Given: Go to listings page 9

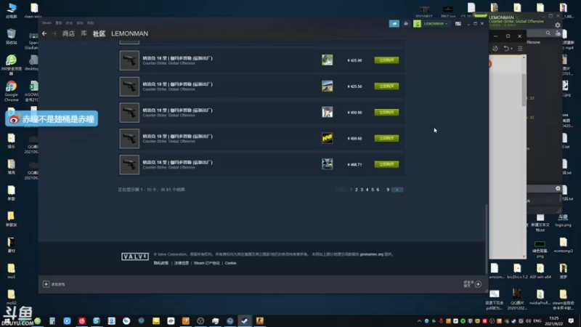Looking at the screenshot, I should tap(388, 190).
